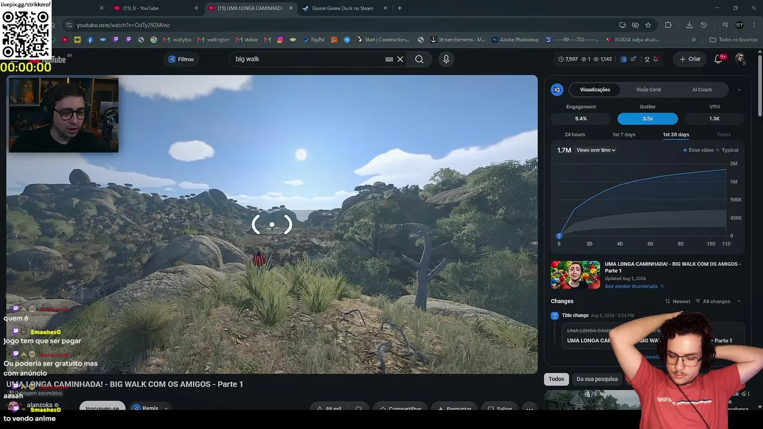Expand the Remix dropdown arrow
The image size is (763, 429).
click(x=166, y=408)
